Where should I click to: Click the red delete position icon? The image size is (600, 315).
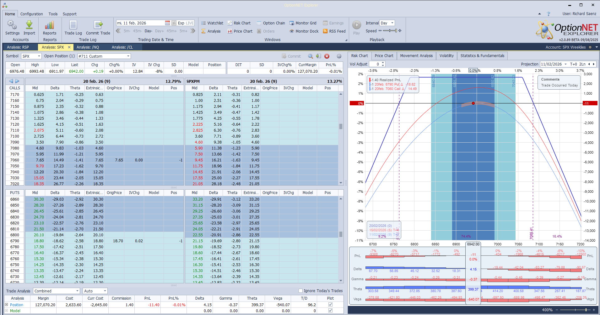(327, 56)
